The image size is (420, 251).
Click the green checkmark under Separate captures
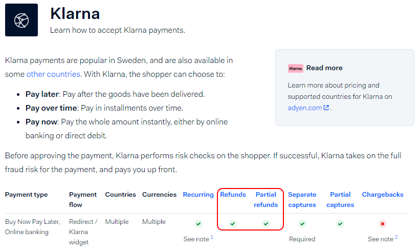(x=302, y=223)
